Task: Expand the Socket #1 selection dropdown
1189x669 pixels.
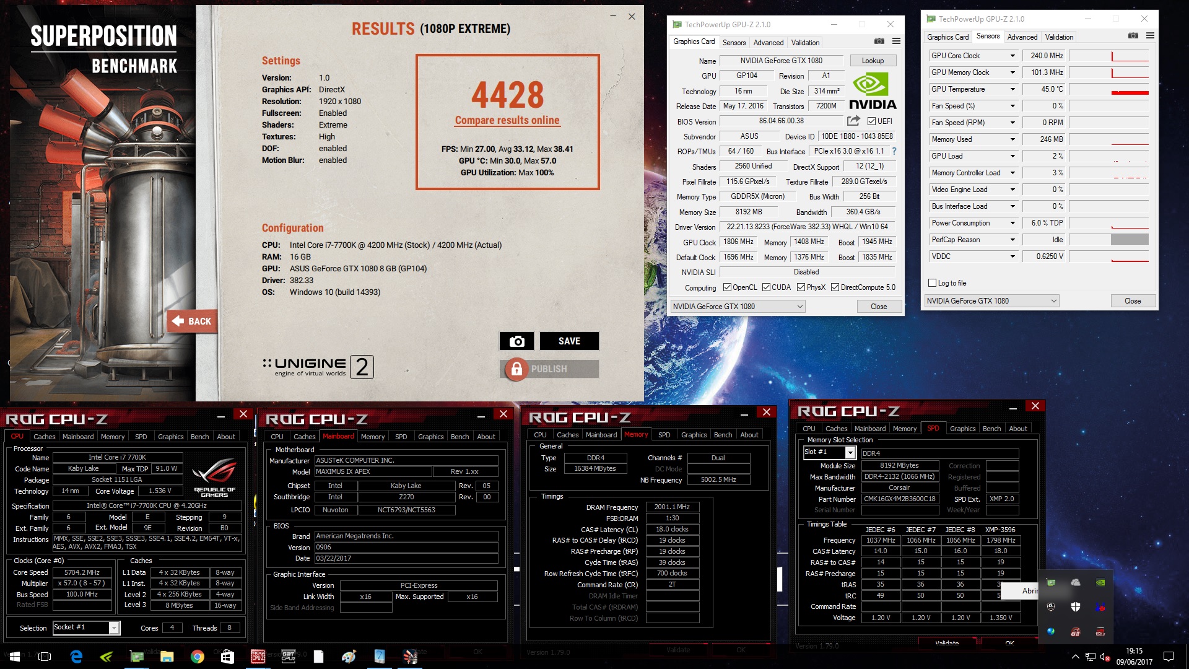Action: [x=114, y=628]
